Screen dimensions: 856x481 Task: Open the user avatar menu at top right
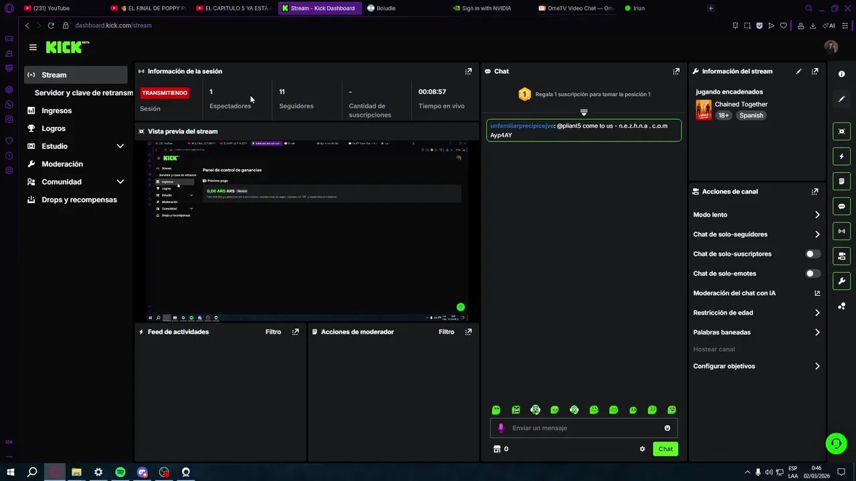click(831, 47)
